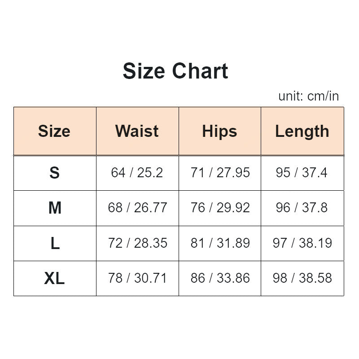Click waist value 64 / 25.2
359x359 pixels.
tap(137, 173)
